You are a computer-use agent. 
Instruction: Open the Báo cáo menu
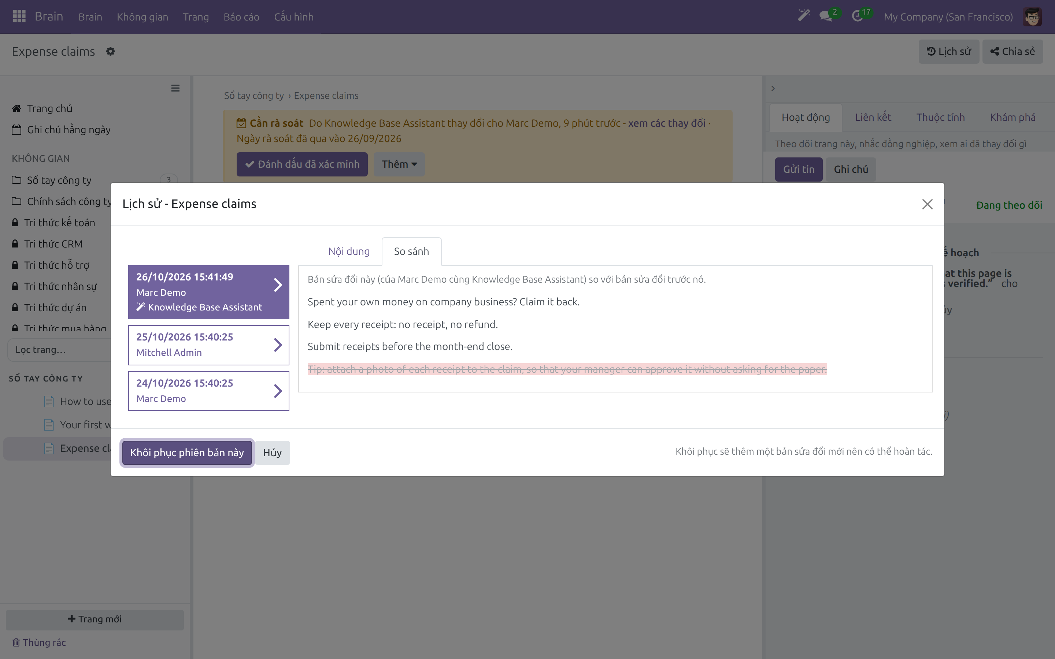tap(241, 16)
